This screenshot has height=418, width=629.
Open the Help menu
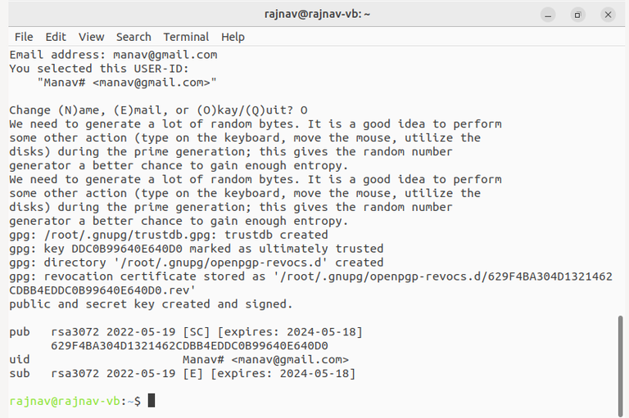(x=233, y=37)
